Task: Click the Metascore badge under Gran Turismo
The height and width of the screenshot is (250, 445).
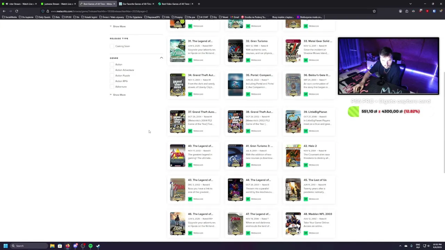Action: [248, 60]
